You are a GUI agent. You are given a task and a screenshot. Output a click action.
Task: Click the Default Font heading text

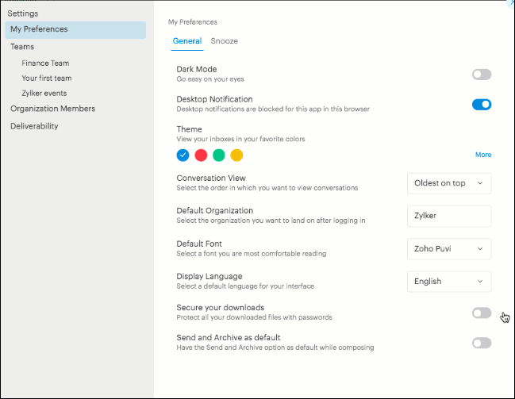[x=199, y=244]
